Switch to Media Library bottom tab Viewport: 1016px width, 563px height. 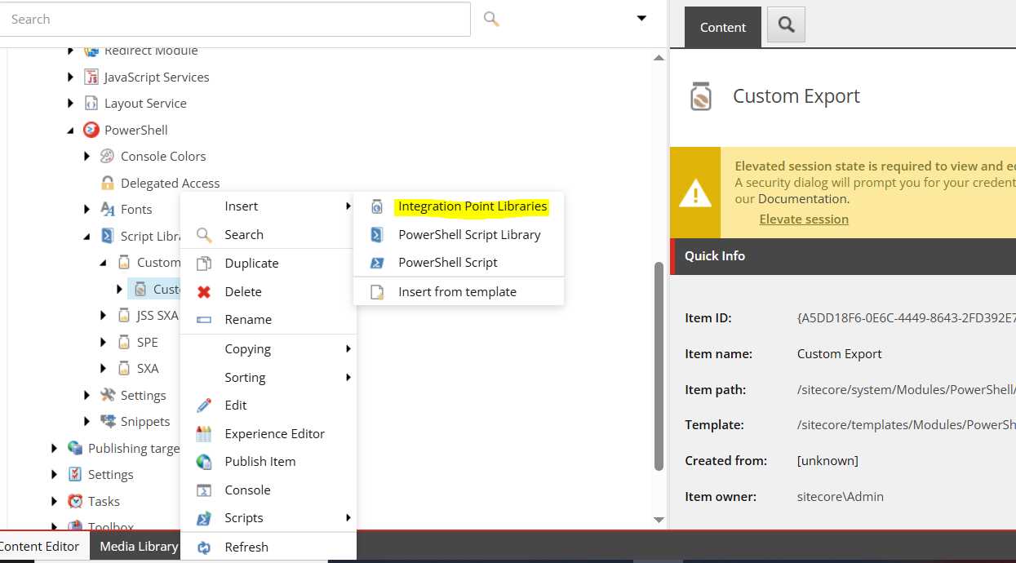139,547
